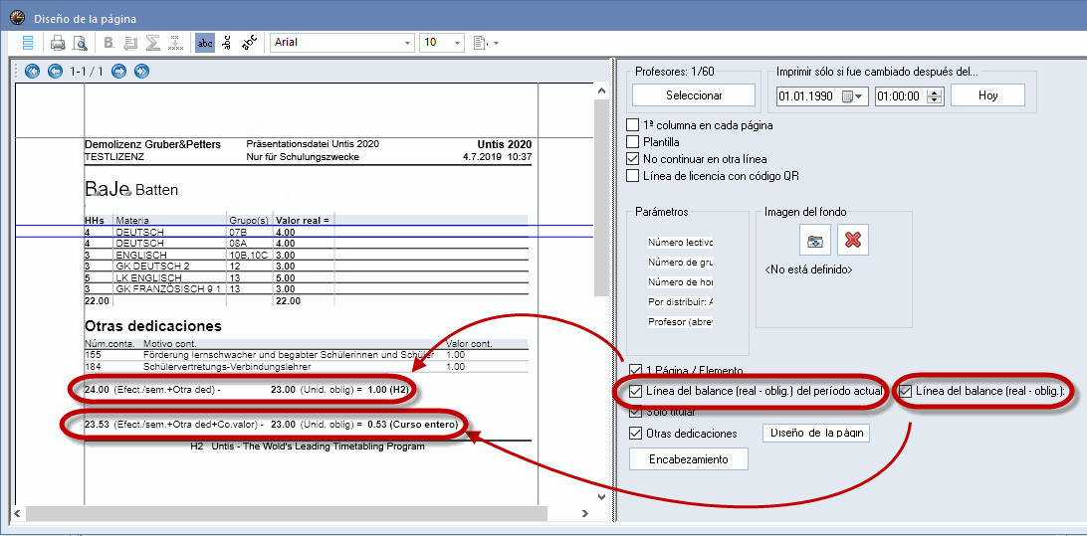Screen dimensions: 1087x536
Task: Go to the next preview page
Action: (119, 71)
